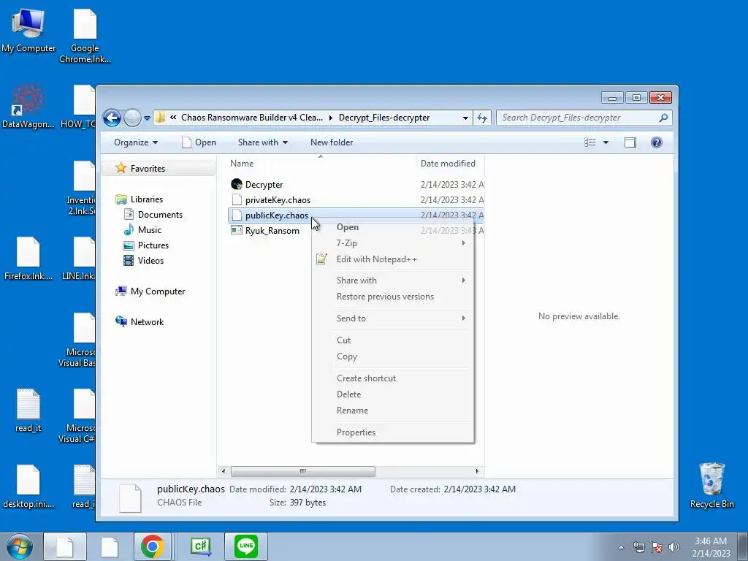
Task: Sort by the Date modified column header
Action: coord(448,163)
